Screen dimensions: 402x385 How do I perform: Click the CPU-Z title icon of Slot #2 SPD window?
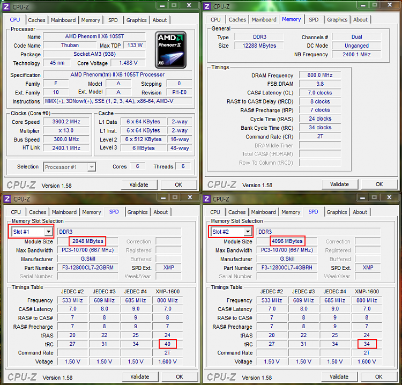point(207,199)
